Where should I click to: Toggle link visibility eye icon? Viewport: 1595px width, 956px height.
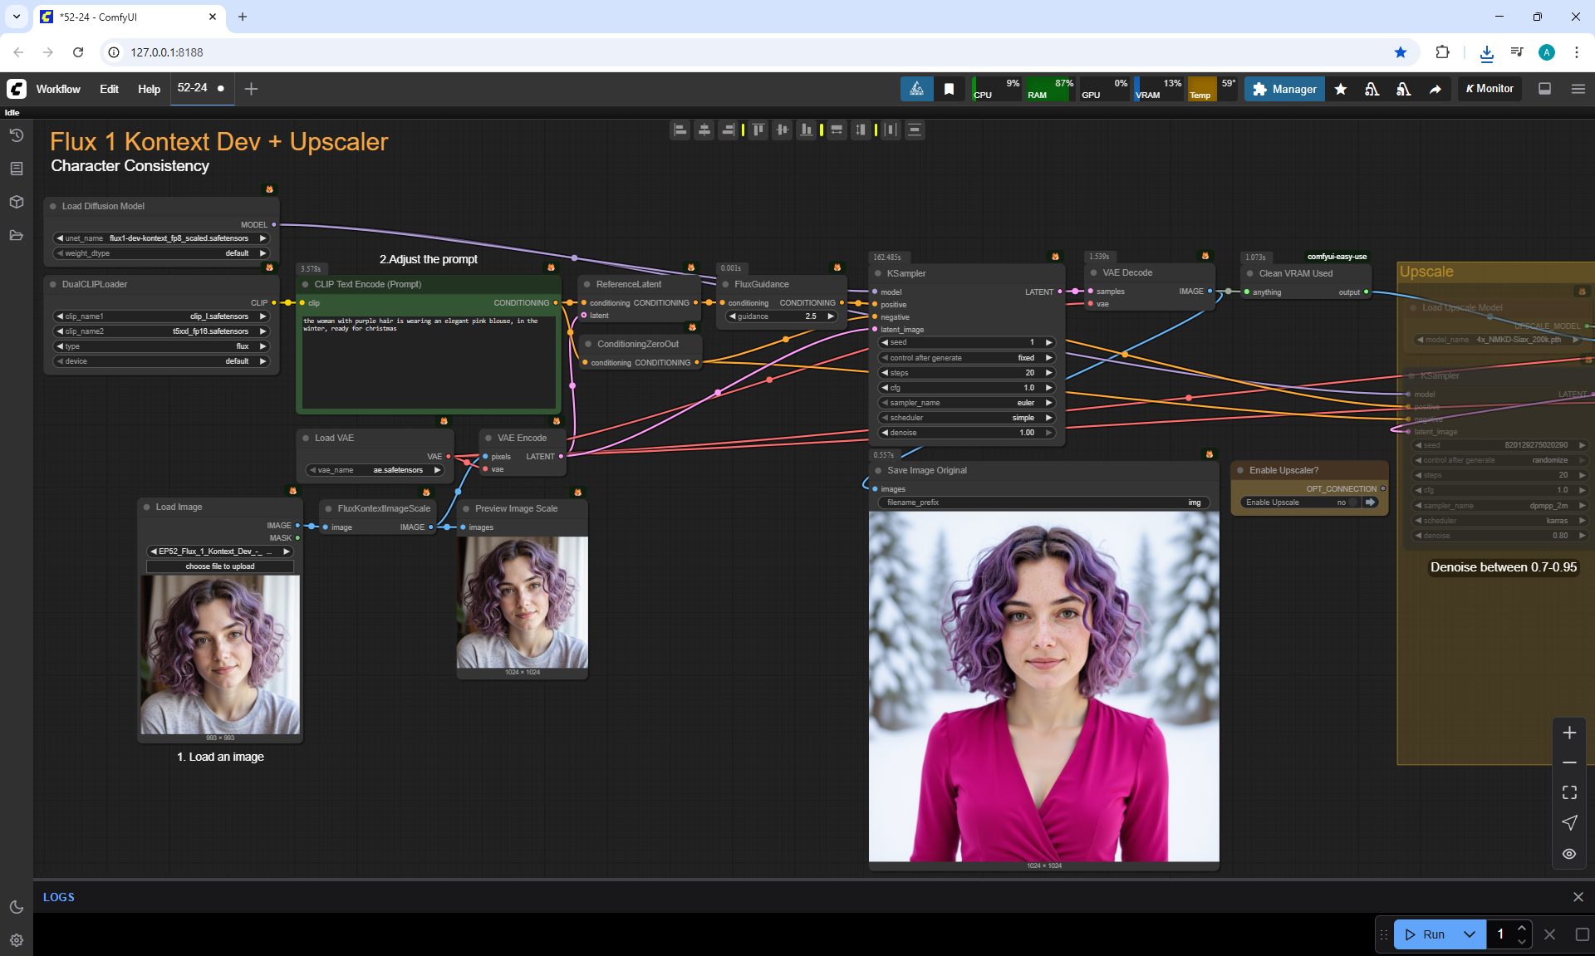click(x=1569, y=854)
